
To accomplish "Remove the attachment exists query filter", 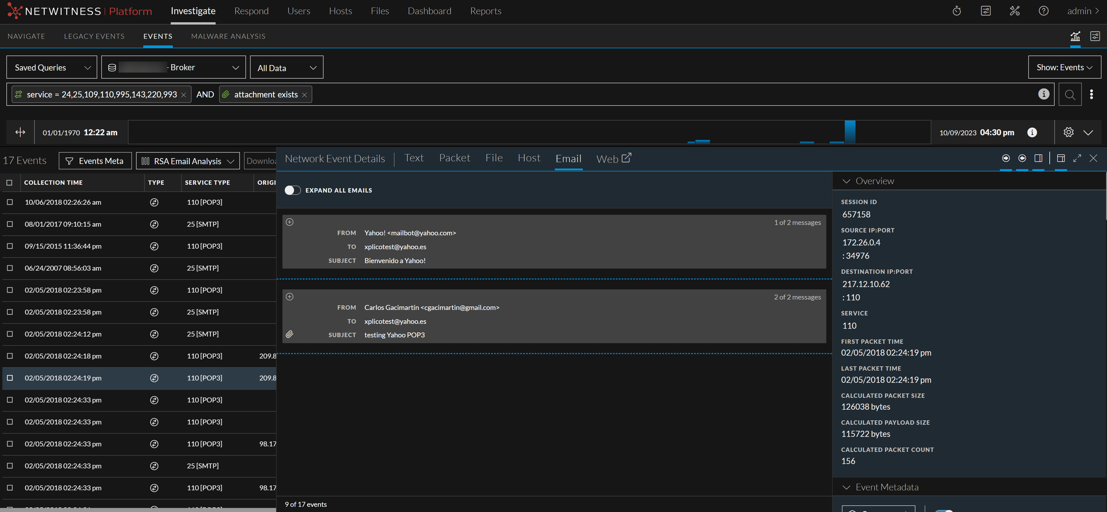I will tap(304, 95).
